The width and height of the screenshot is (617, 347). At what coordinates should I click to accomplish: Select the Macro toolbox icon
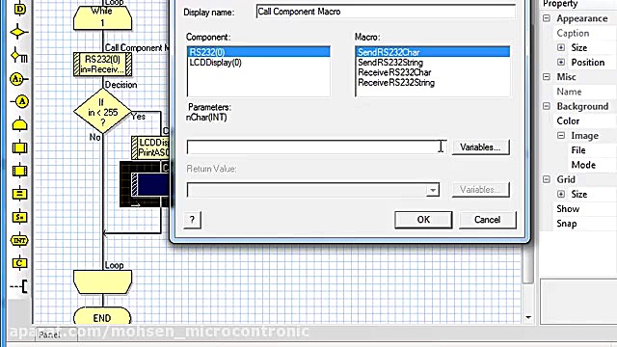pos(19,147)
